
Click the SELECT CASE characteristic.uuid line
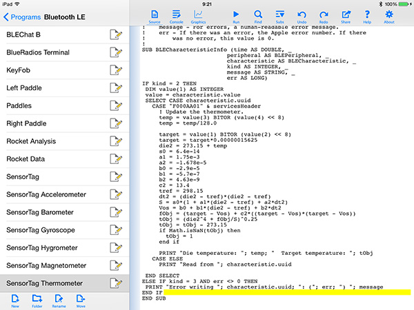198,101
